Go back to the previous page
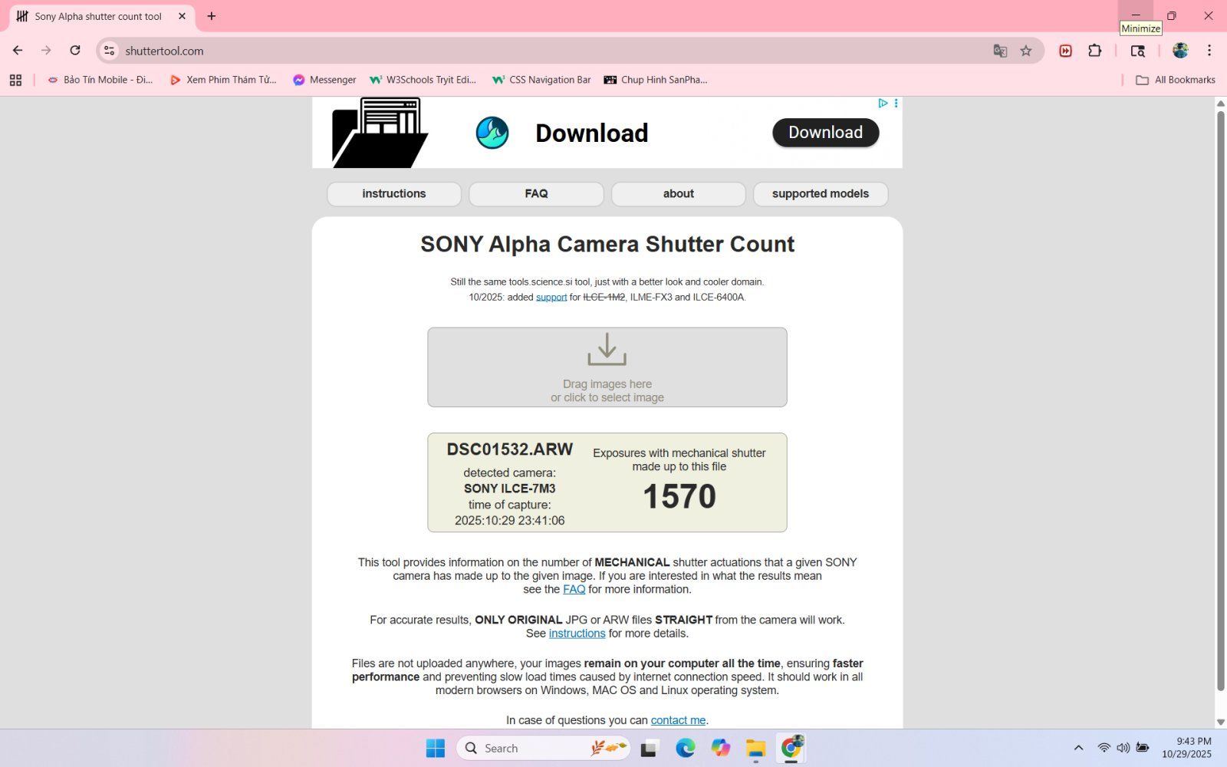The height and width of the screenshot is (767, 1227). (18, 51)
